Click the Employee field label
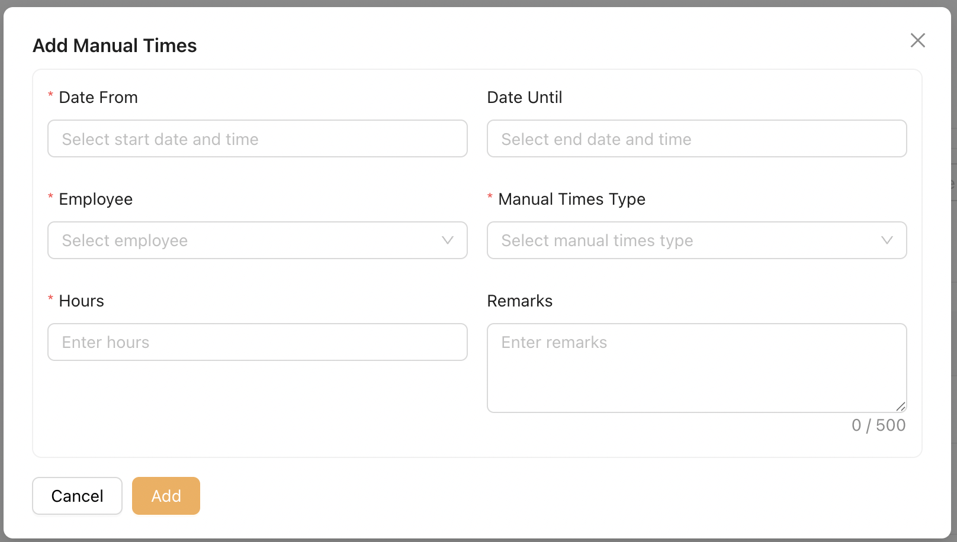 [96, 199]
